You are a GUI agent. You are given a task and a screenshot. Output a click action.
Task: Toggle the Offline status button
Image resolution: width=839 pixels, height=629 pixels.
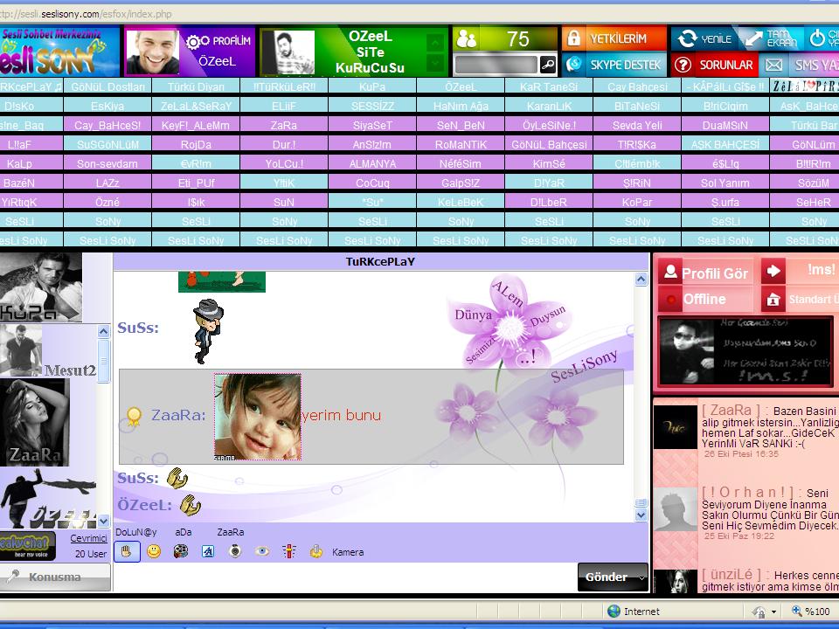(704, 300)
